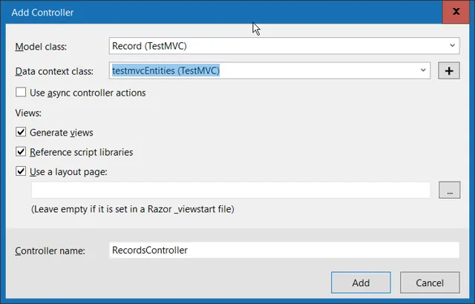Click the plus button for new data context

click(x=448, y=70)
